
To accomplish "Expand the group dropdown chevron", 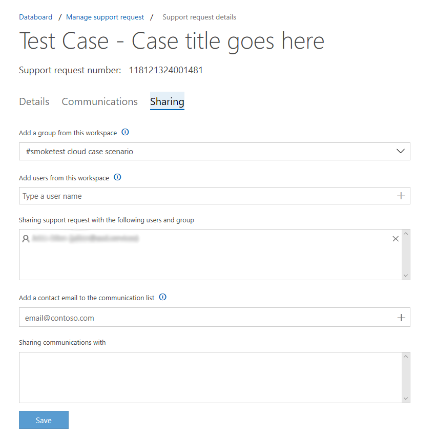I will (400, 151).
